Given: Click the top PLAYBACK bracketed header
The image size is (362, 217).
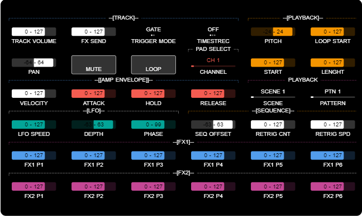Looking at the screenshot, I should (x=303, y=18).
